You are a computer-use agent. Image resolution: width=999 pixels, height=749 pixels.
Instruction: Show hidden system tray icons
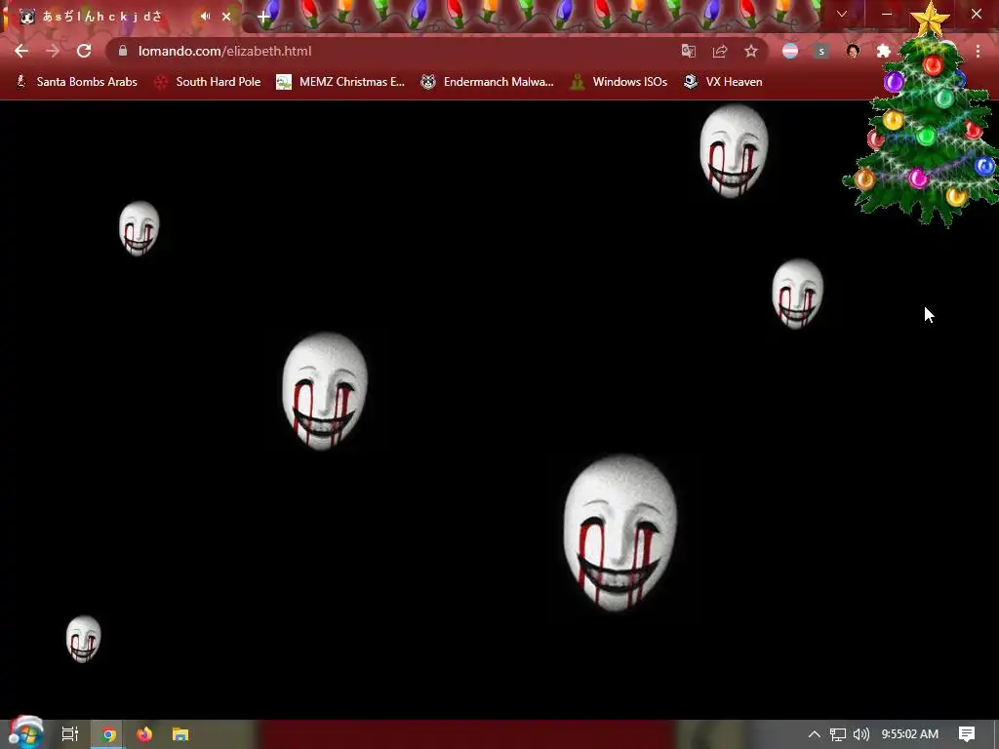pos(815,734)
